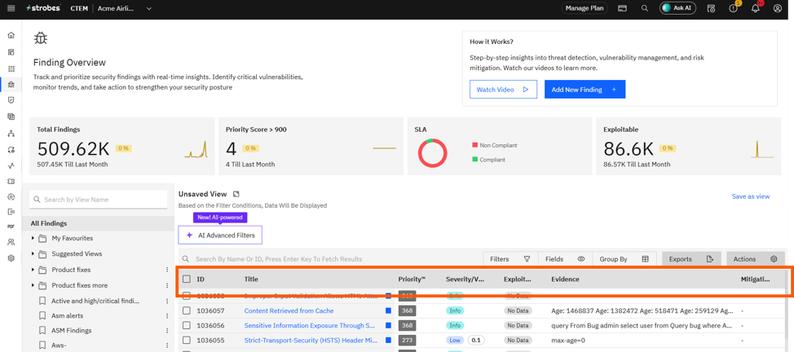Screen dimensions: 794x352
Task: Click the global search magnifier in the top bar
Action: [645, 8]
